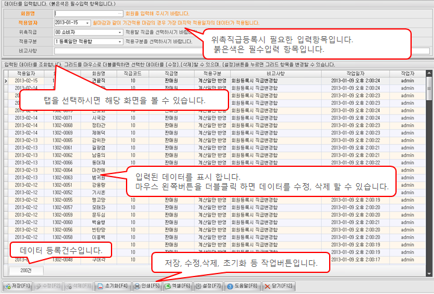434x294 pixels.
Task: Select the row with member number 1302-0069
Action: pos(217,133)
